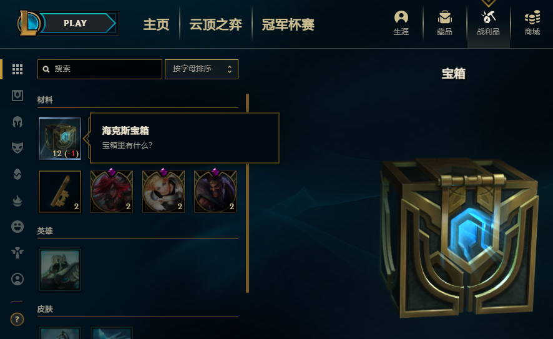553x339 pixels.
Task: Expand the 按字母排序 sort dropdown
Action: coord(202,69)
